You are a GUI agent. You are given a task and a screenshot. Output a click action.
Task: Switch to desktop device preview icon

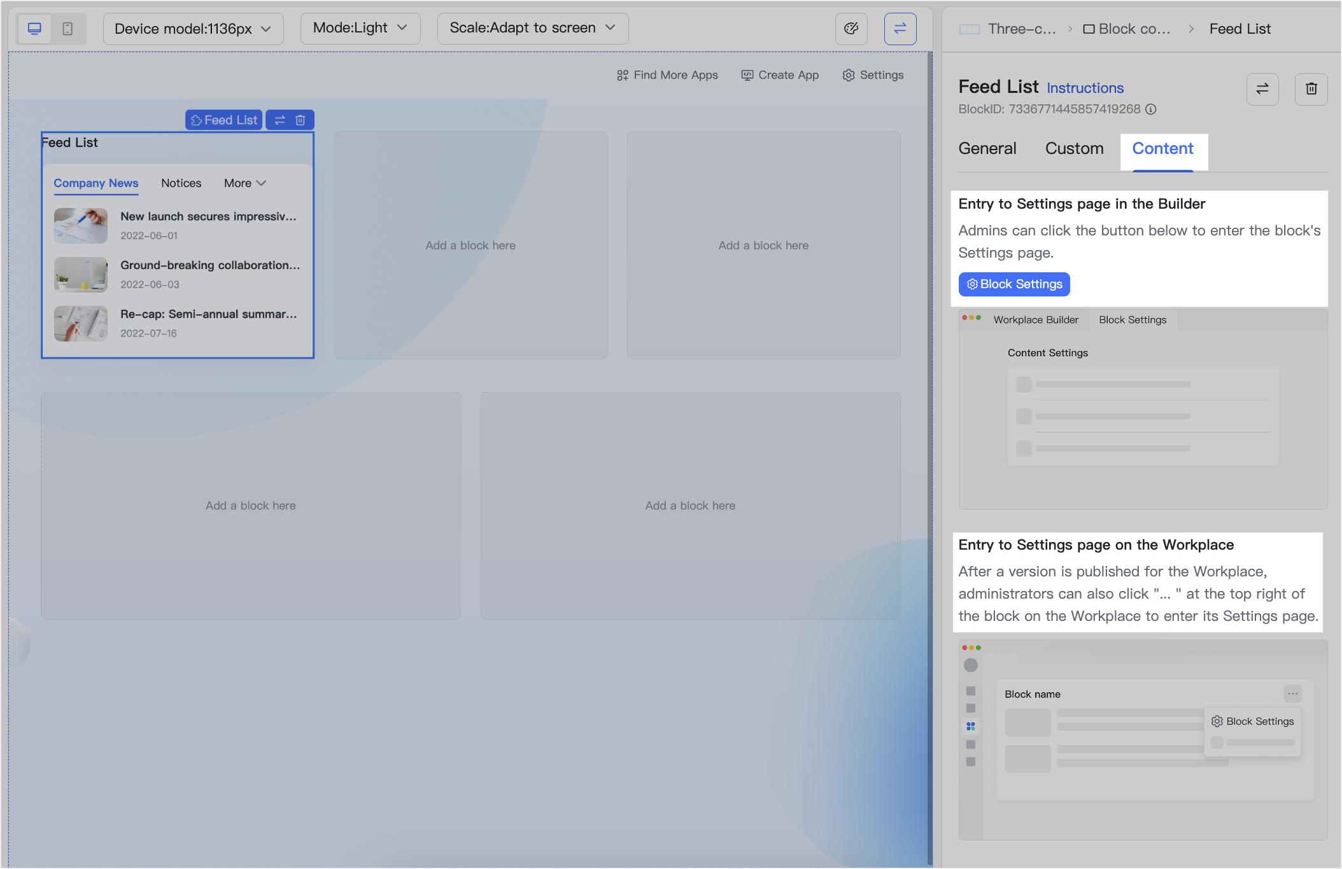pos(35,29)
